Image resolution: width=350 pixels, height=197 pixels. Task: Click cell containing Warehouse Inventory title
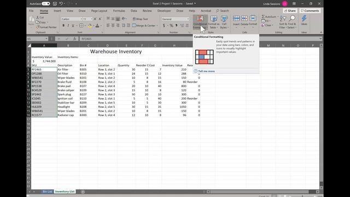click(x=116, y=51)
